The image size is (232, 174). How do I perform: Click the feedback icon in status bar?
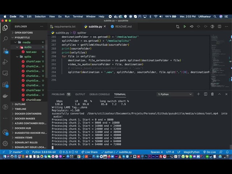[221, 152]
